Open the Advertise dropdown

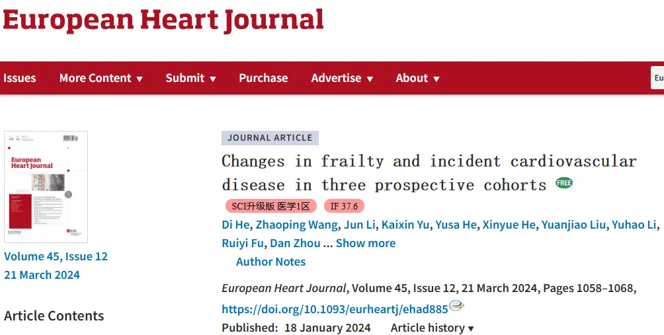[x=342, y=78]
